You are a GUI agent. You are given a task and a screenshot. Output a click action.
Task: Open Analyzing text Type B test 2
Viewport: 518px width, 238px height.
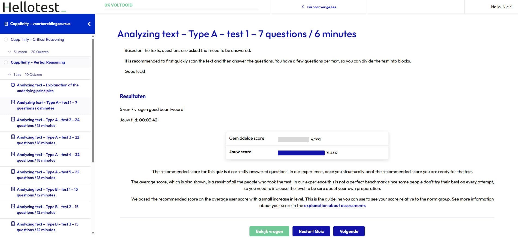coord(48,209)
